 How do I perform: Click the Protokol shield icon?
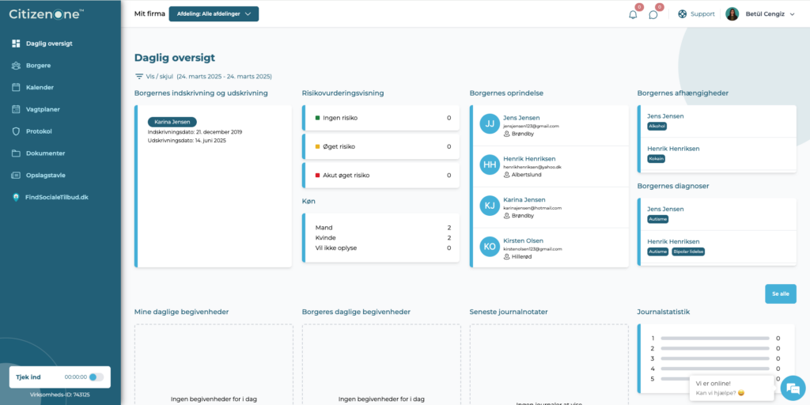pos(16,131)
